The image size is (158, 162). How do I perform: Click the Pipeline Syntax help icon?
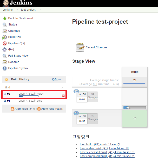(x=5, y=68)
